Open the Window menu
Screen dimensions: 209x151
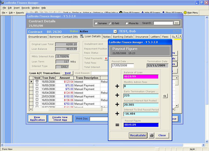click(x=36, y=8)
